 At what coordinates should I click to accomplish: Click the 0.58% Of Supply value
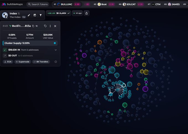tap(12, 35)
